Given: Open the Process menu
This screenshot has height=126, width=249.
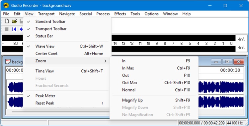Looking at the screenshot, I should pos(103,14).
